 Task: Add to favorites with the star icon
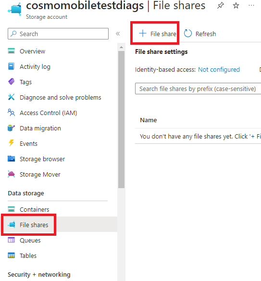click(236, 6)
